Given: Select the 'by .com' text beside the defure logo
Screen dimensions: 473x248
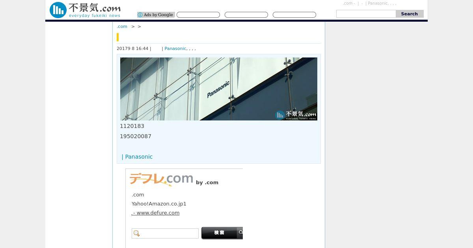Looking at the screenshot, I should point(207,183).
